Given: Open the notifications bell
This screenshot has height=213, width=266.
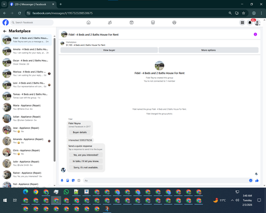Looking at the screenshot, I should [250, 22].
